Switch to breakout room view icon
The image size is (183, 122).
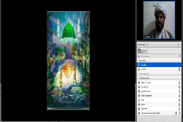(x=142, y=51)
